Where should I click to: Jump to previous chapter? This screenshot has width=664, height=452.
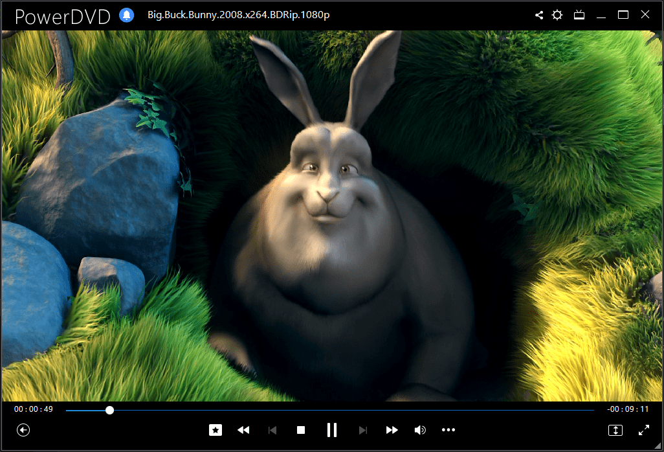point(272,430)
